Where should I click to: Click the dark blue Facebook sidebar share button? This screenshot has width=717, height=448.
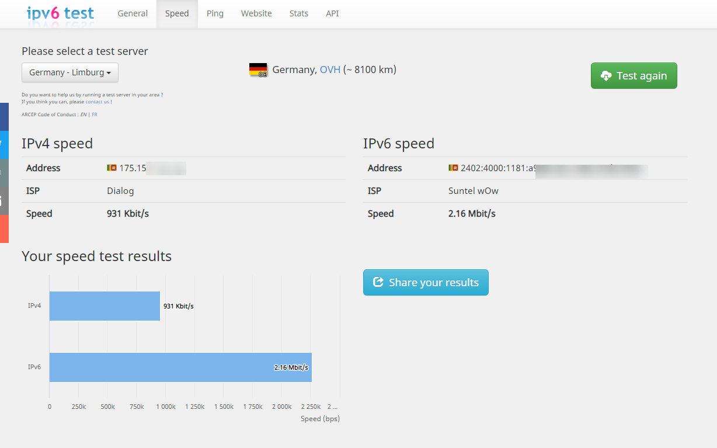pyautogui.click(x=4, y=116)
